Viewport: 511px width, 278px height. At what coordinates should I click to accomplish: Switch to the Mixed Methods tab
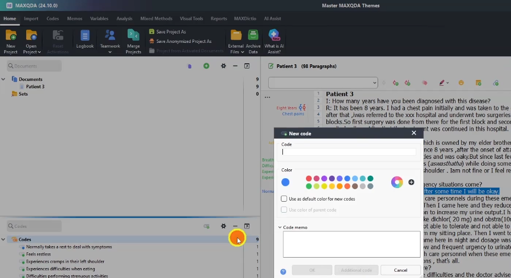coord(156,19)
